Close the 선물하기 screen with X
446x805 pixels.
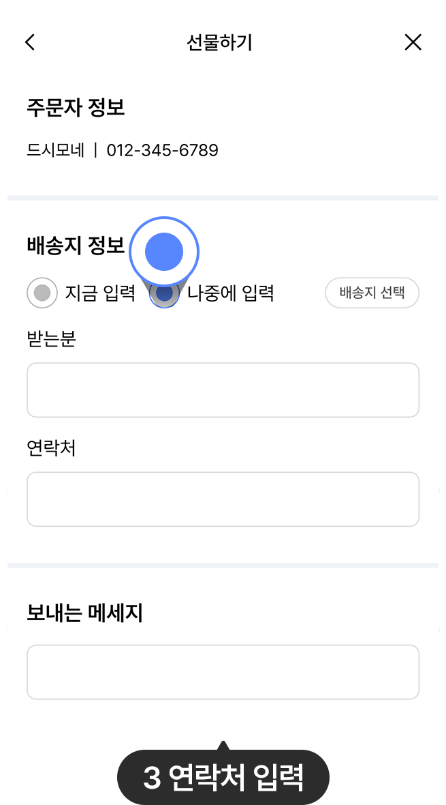click(413, 42)
